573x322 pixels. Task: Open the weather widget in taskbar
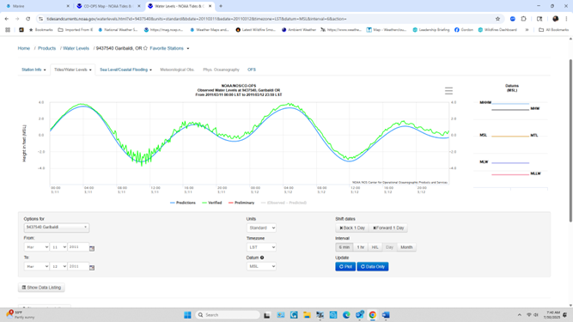(x=20, y=314)
